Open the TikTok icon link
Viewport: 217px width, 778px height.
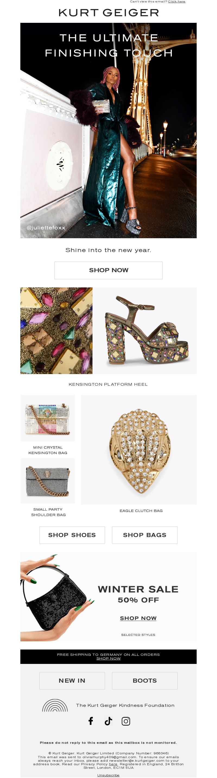tap(108, 721)
